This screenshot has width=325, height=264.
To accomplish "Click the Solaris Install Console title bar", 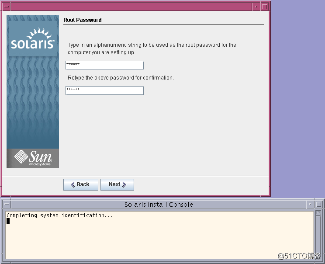I will click(159, 205).
